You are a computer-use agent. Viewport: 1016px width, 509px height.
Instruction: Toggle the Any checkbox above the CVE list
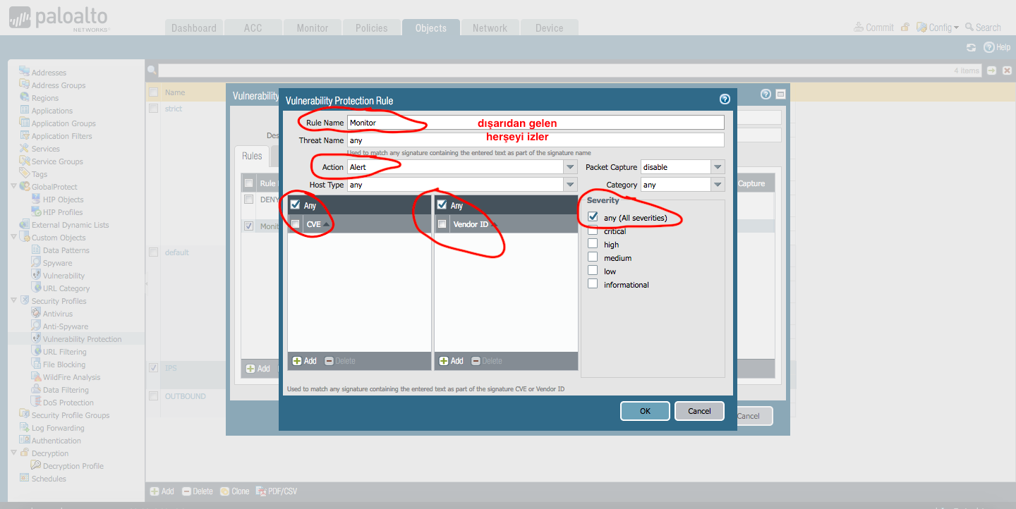295,205
